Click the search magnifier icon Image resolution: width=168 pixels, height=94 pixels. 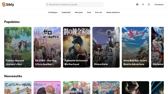pos(47,4)
